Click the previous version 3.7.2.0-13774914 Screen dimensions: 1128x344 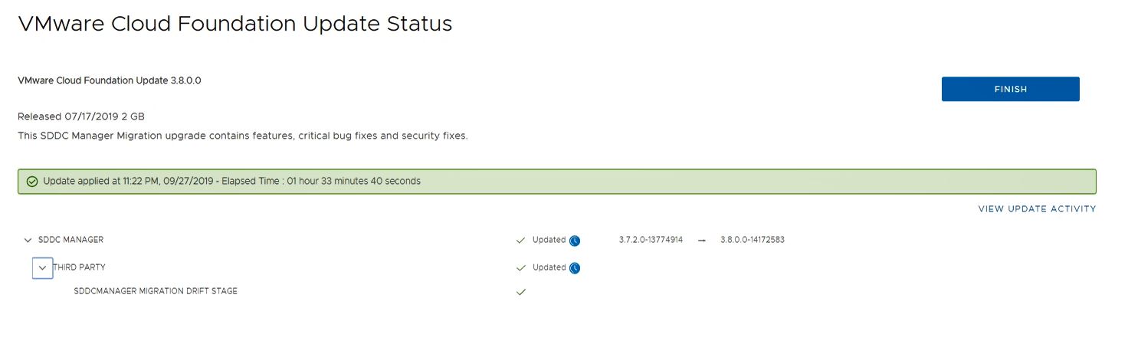click(651, 240)
